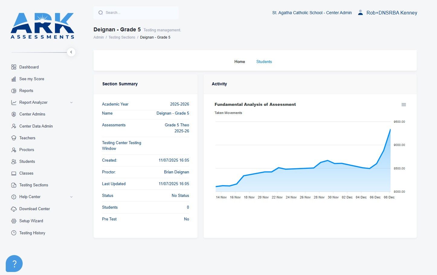The height and width of the screenshot is (275, 437).
Task: Open the Admin breadcrumb link
Action: 98,37
